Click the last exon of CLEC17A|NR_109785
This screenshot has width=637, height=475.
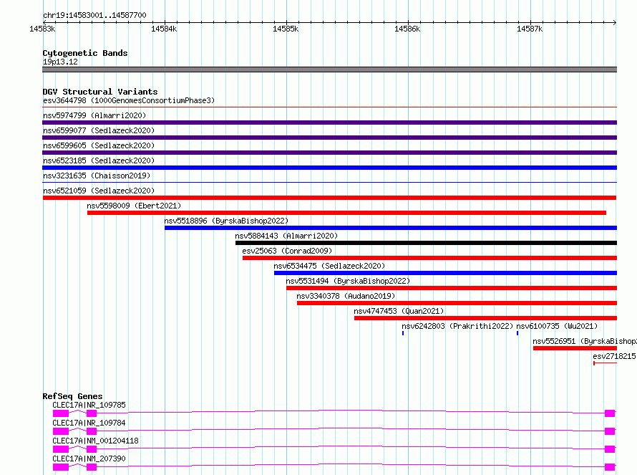click(x=610, y=413)
